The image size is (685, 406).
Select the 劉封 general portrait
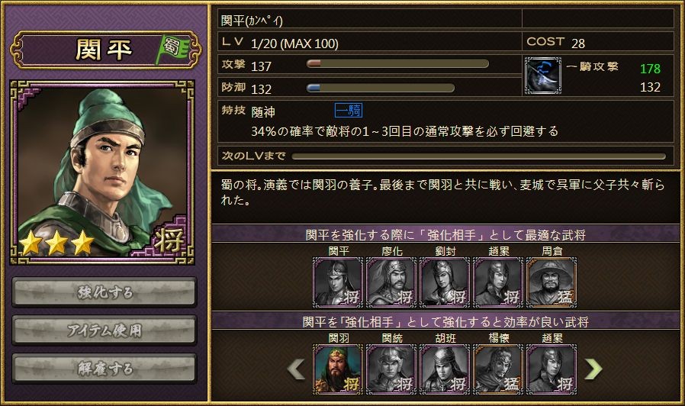click(x=445, y=282)
